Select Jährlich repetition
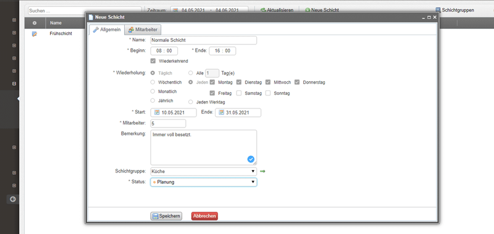 pyautogui.click(x=153, y=100)
